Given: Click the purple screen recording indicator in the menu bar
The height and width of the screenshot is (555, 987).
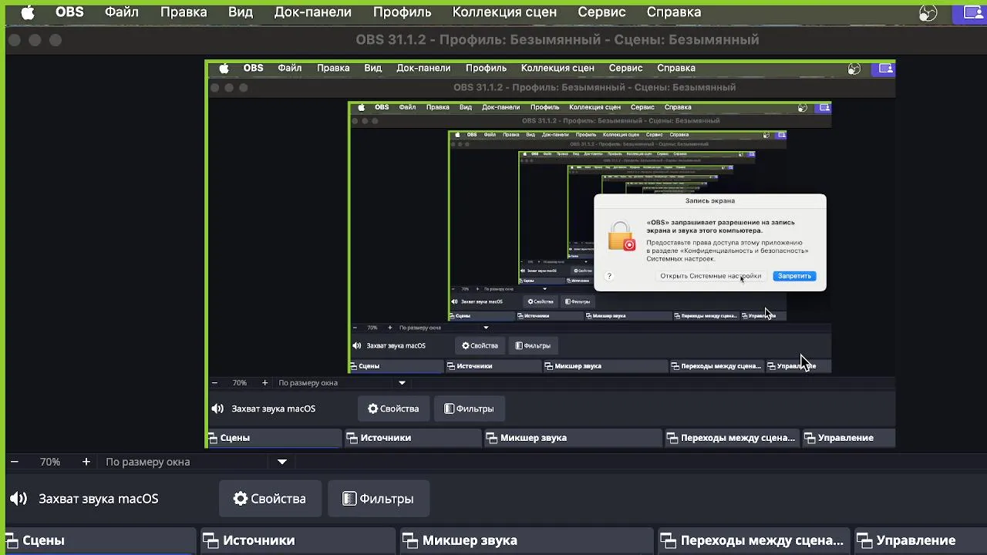Looking at the screenshot, I should pyautogui.click(x=970, y=12).
